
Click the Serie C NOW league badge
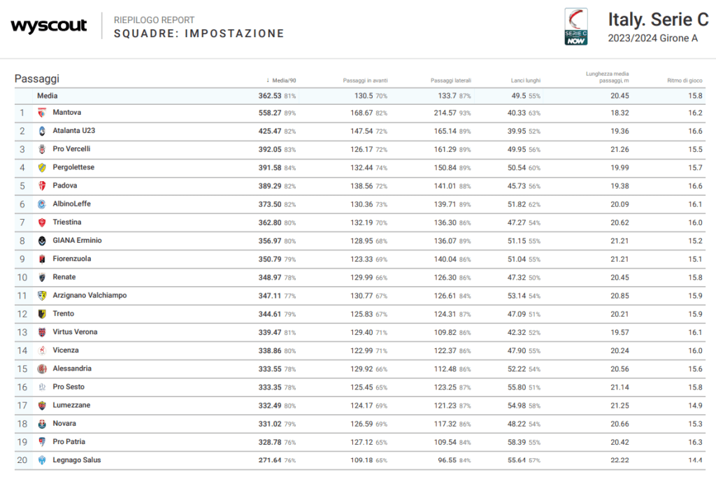[x=575, y=27]
